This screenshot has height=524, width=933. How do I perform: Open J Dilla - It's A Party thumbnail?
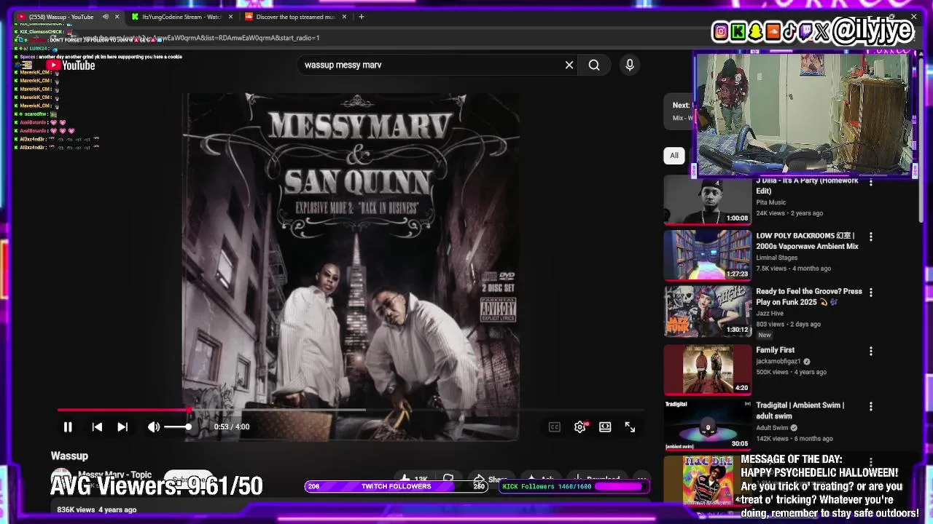click(x=707, y=200)
